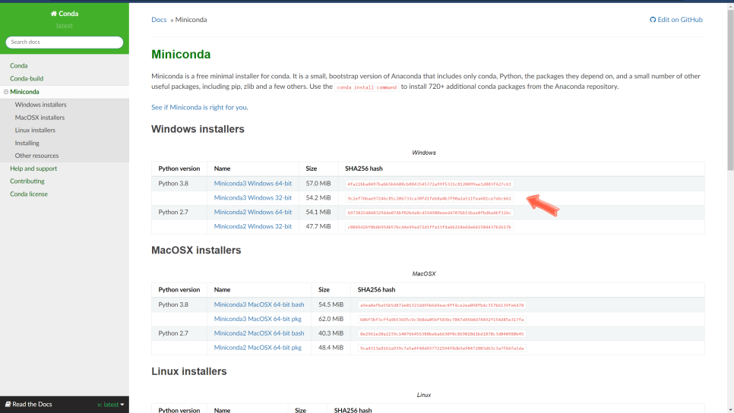Click SHA256 hash for Miniconda3 MacOSX pkg

tap(442, 320)
